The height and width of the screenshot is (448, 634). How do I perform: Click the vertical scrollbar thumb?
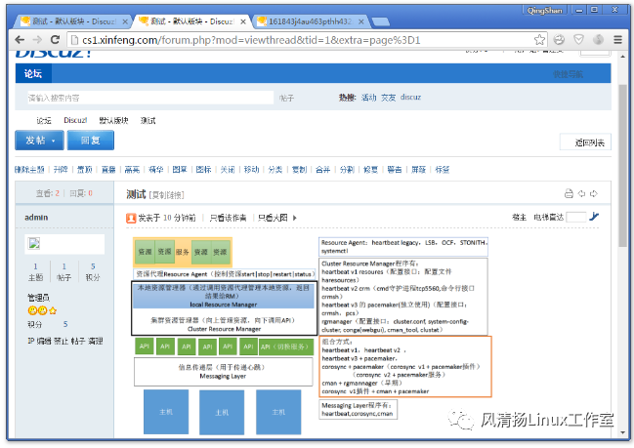point(622,166)
